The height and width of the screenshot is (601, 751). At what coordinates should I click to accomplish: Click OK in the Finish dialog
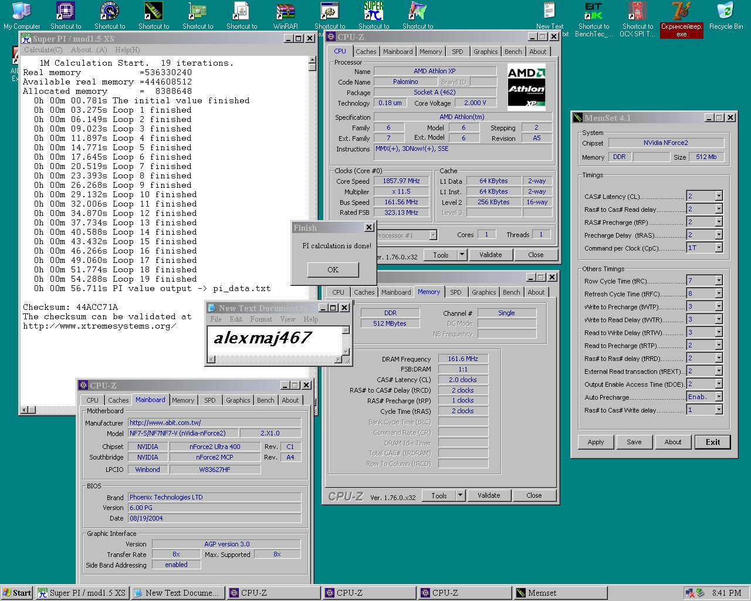pos(333,269)
